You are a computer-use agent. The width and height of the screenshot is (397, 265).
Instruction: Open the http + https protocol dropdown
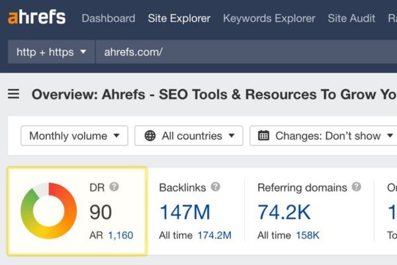click(x=51, y=52)
